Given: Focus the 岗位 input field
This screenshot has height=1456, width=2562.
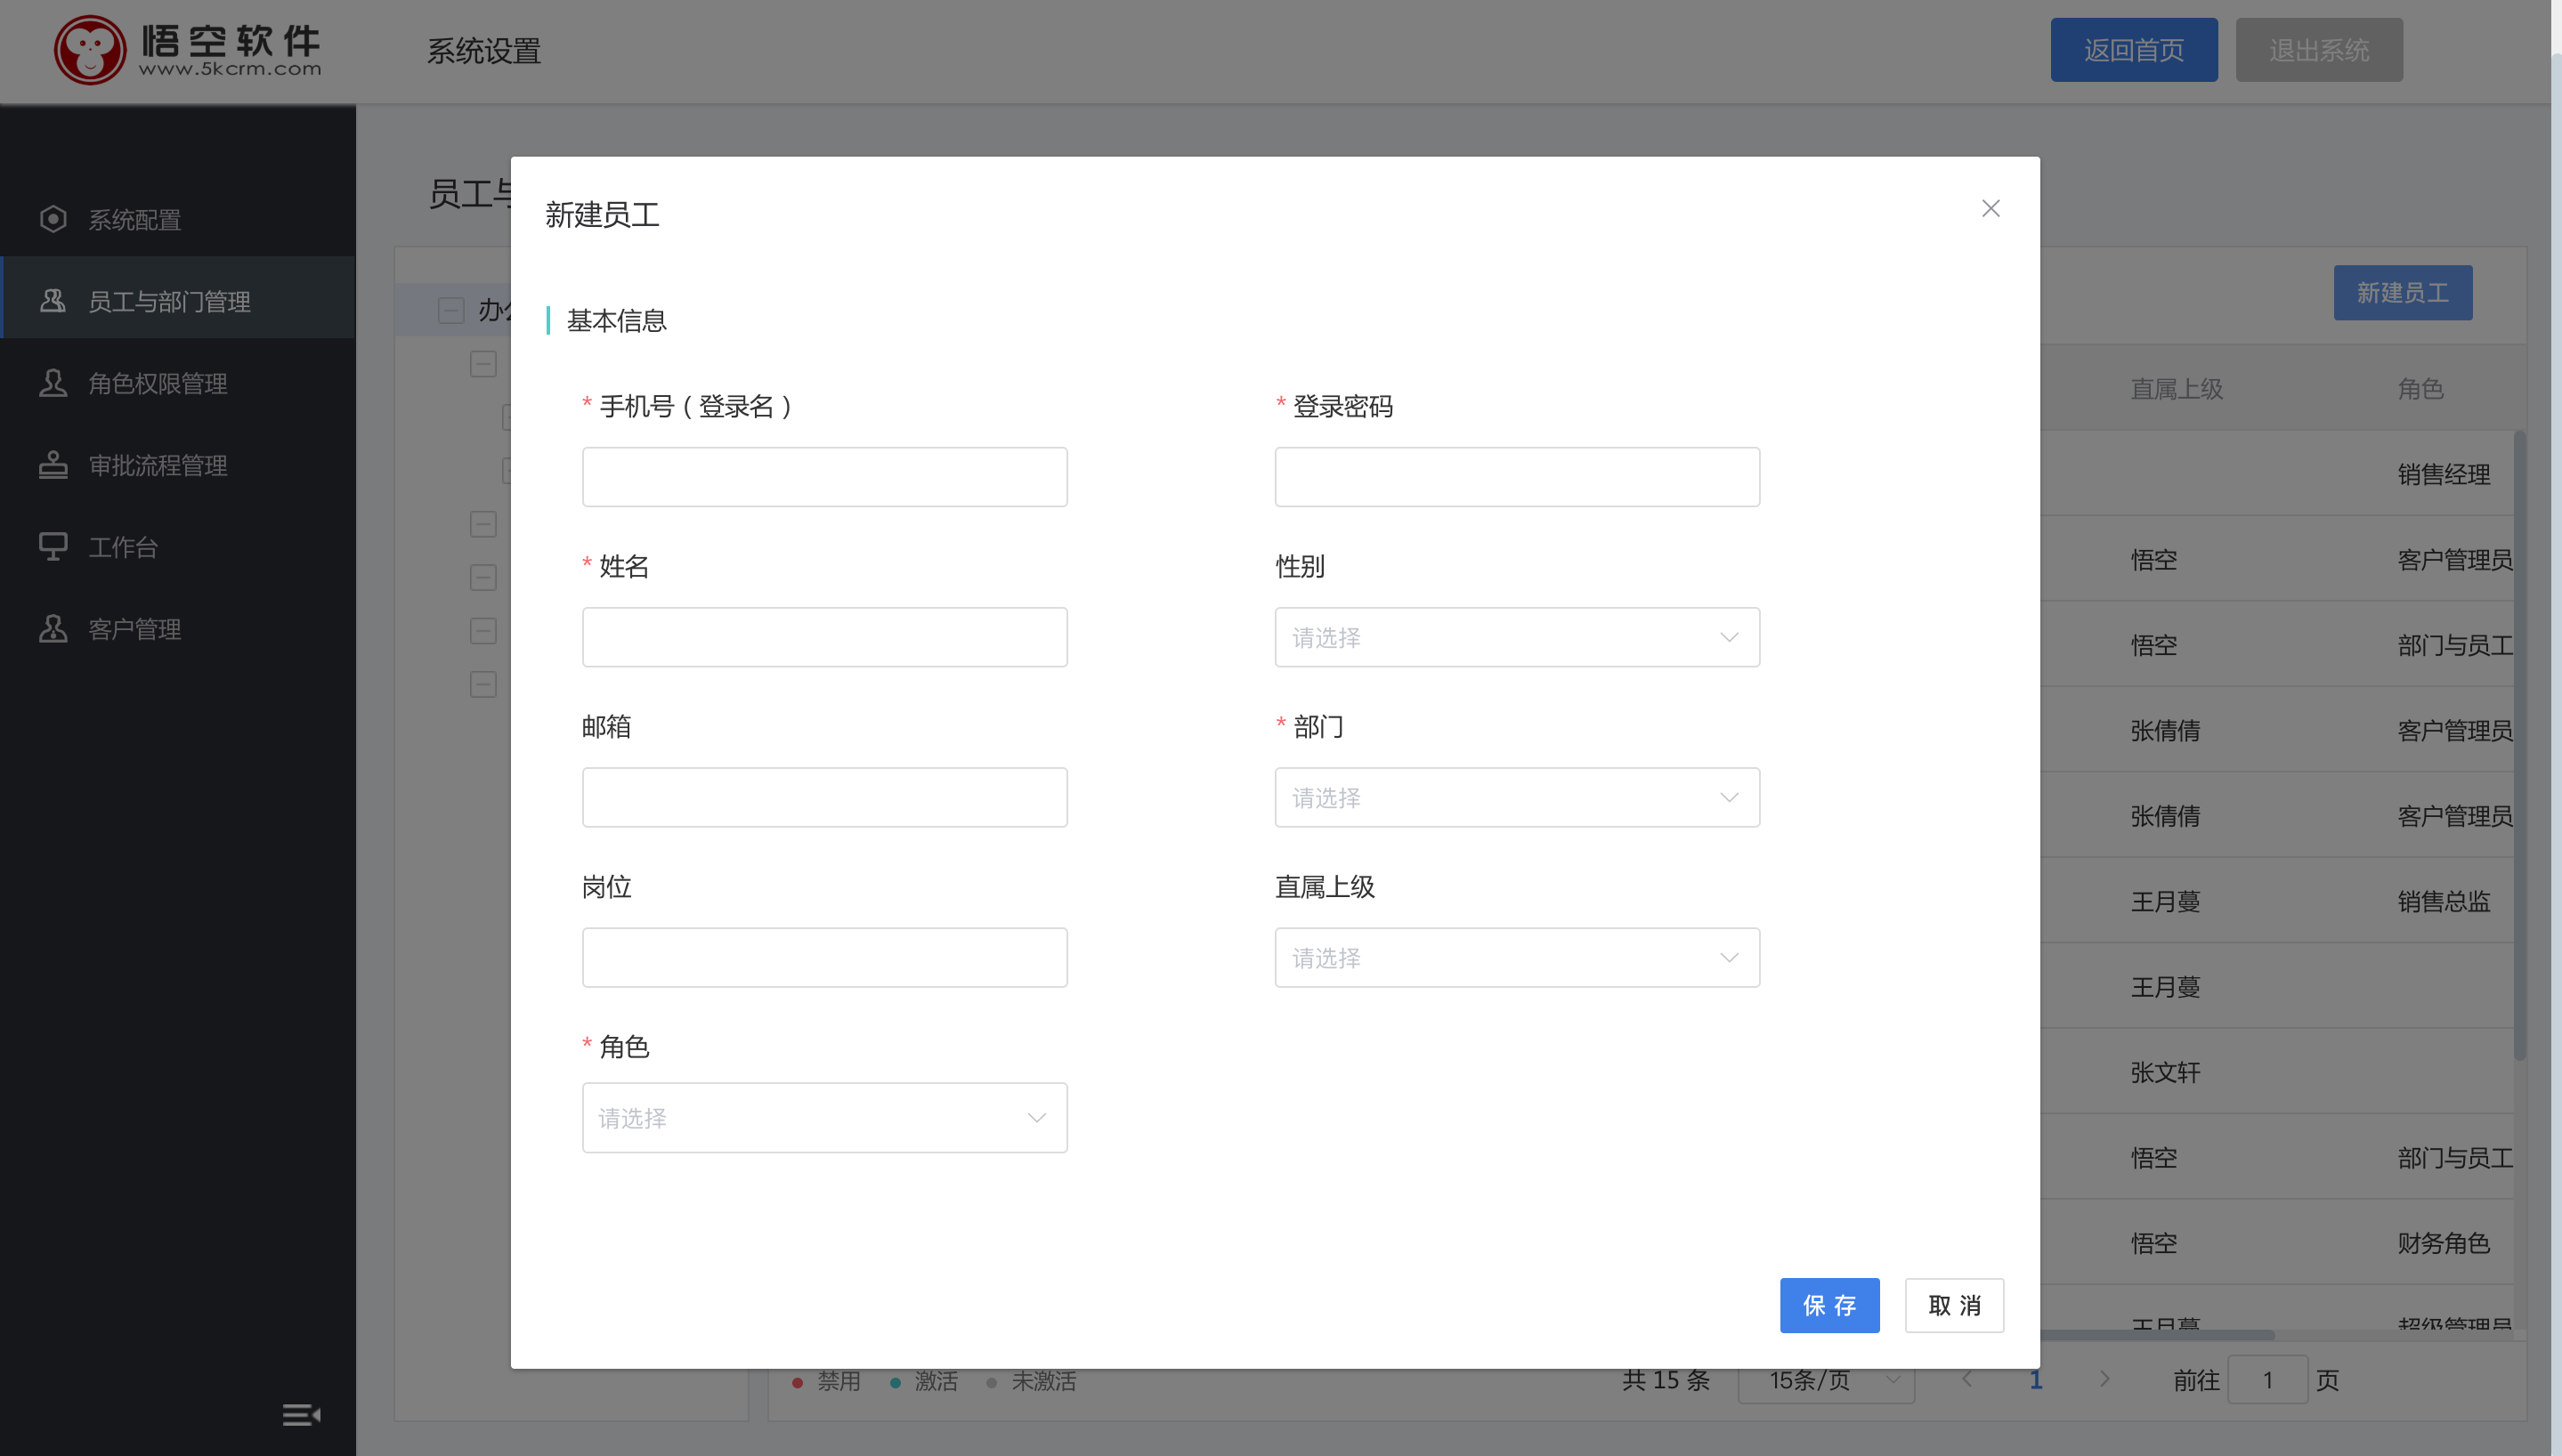Looking at the screenshot, I should pyautogui.click(x=824, y=957).
